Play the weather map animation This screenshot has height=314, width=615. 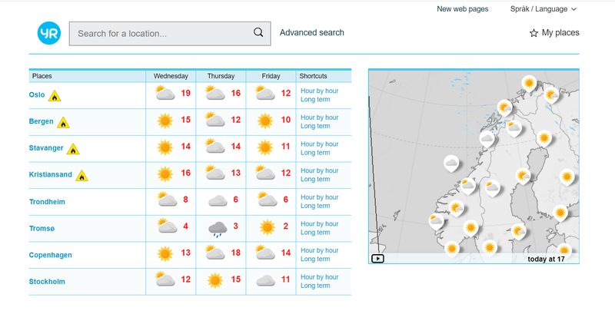point(377,259)
